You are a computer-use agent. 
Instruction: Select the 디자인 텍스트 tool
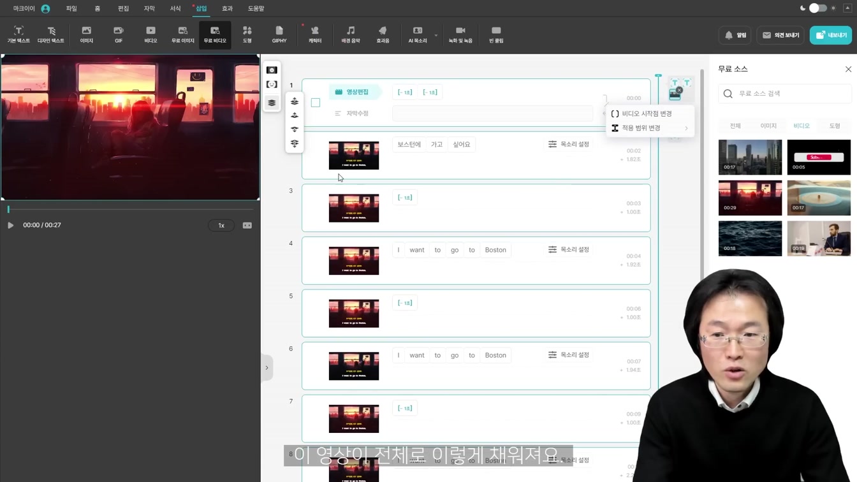pos(51,34)
